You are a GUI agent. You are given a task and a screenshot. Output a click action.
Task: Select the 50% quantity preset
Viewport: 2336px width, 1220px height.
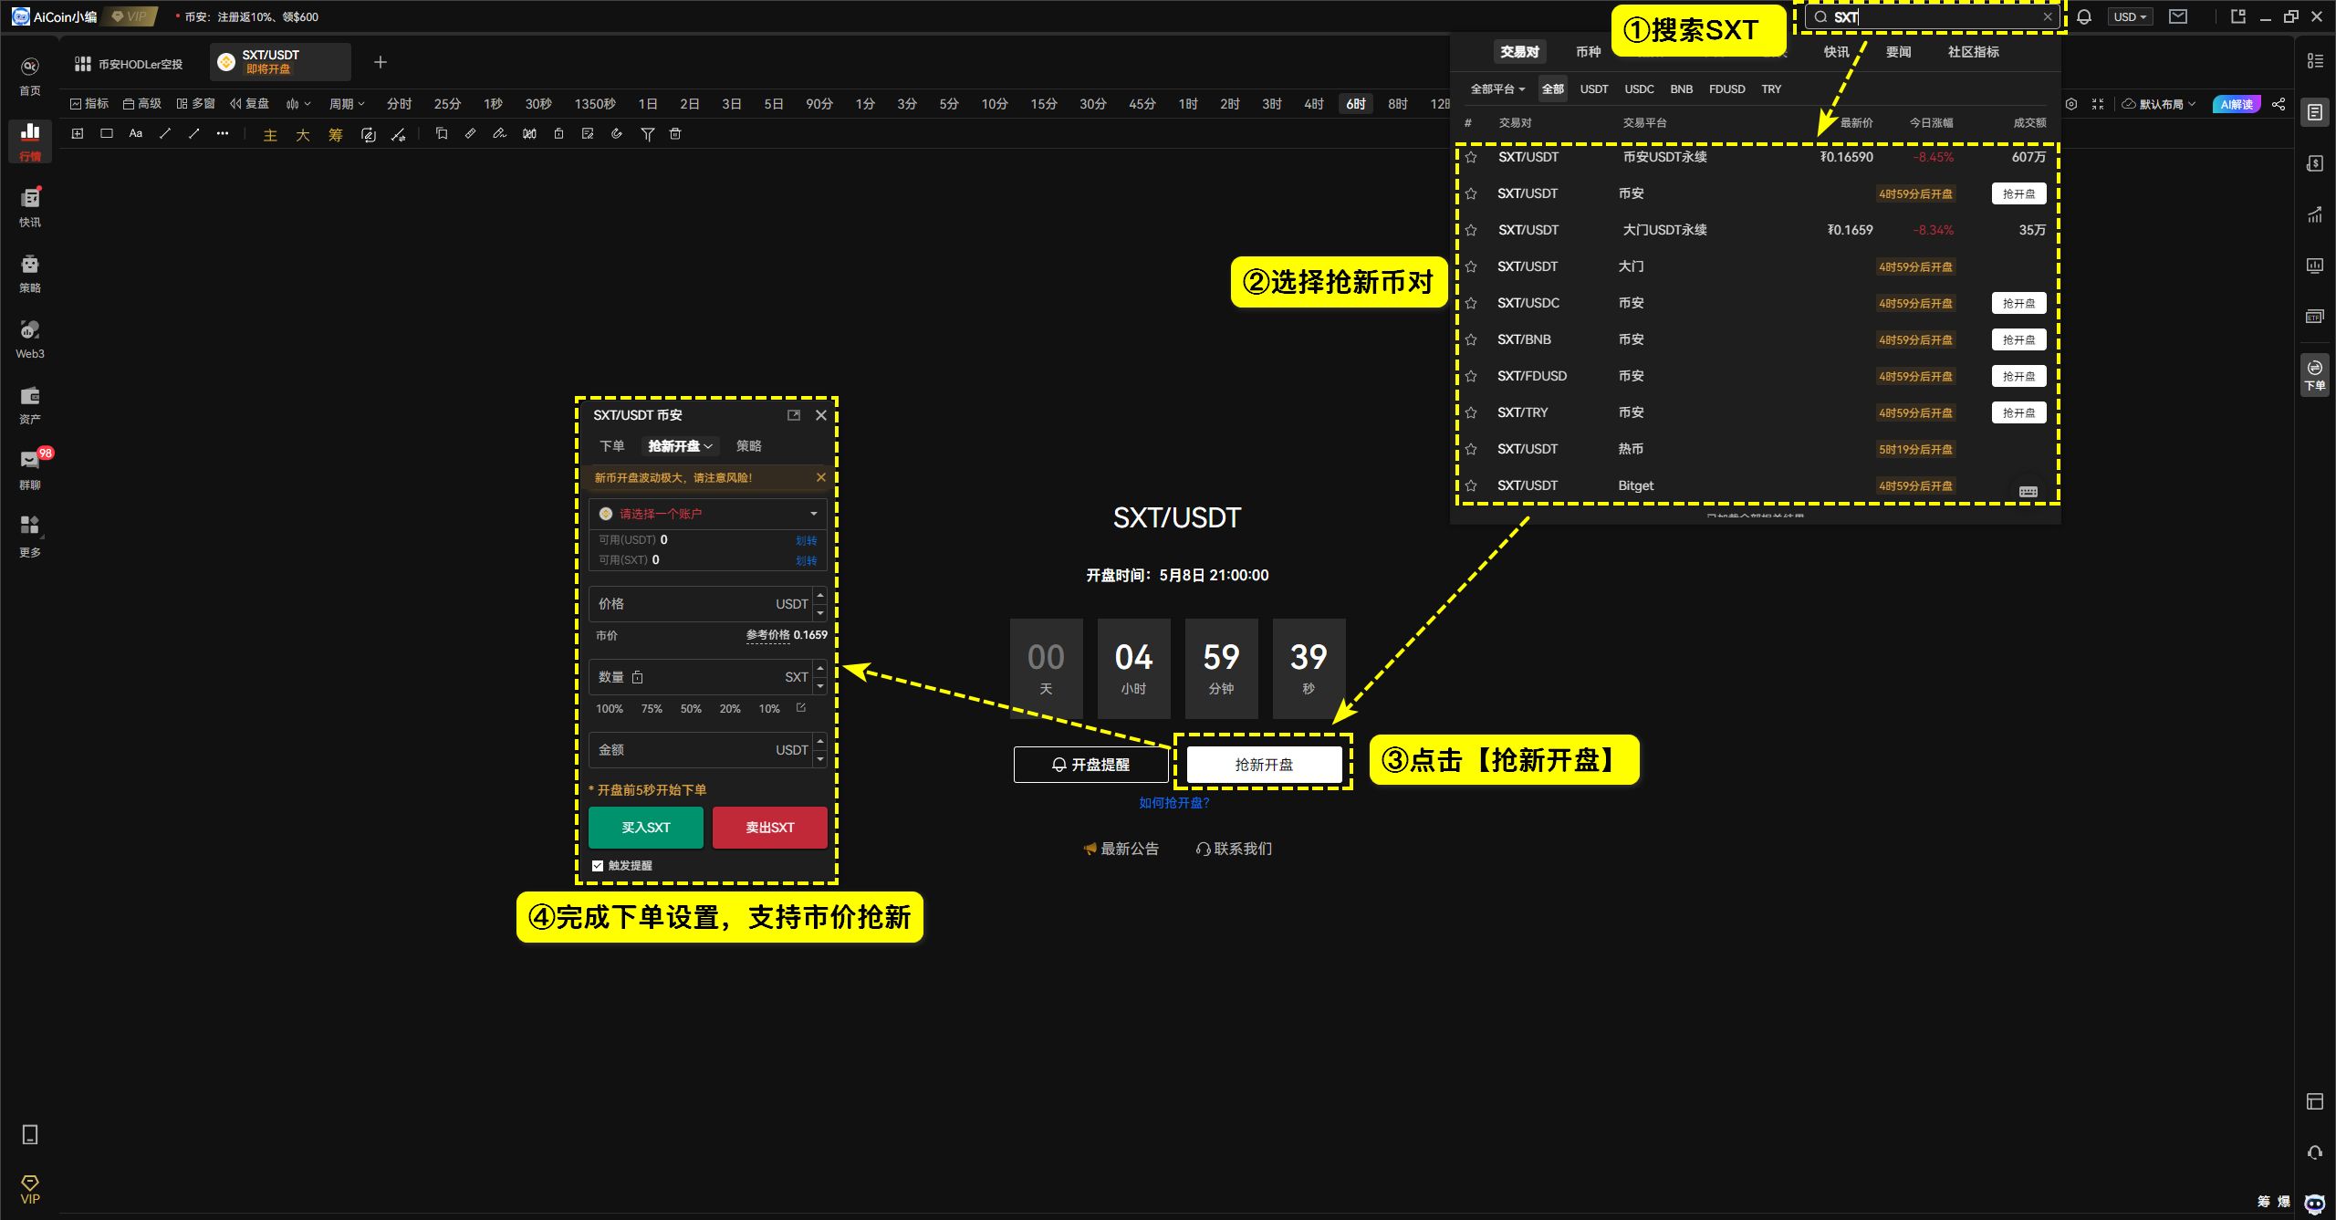point(691,708)
